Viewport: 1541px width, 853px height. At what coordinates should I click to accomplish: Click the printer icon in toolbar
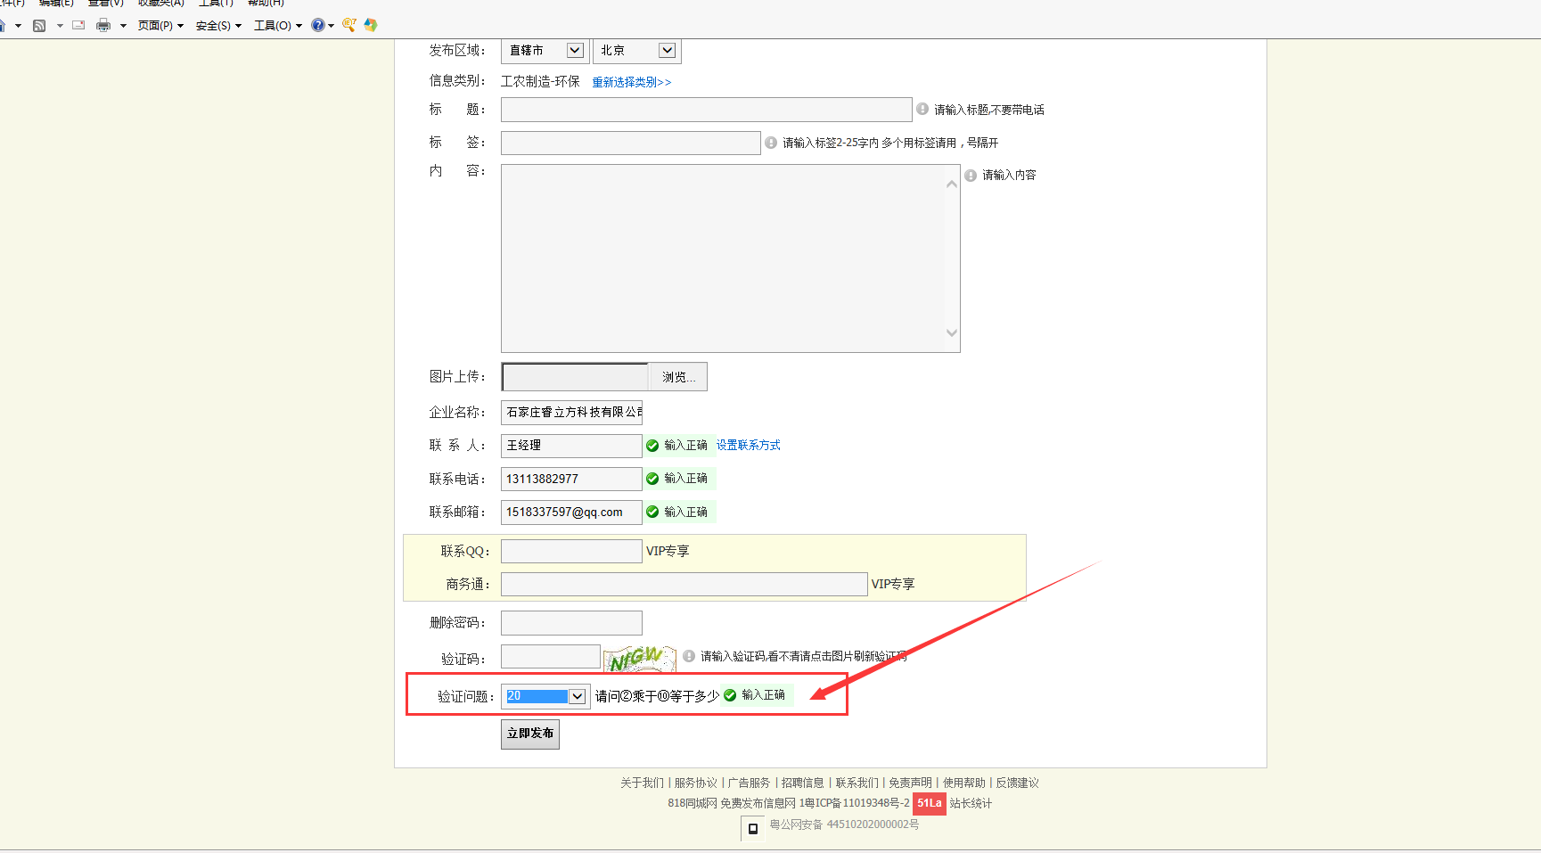(x=103, y=26)
